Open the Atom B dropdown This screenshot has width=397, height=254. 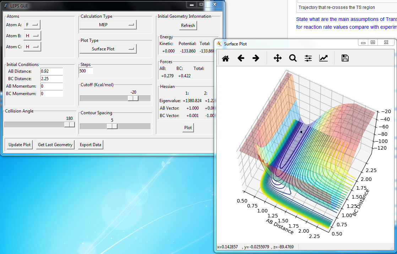pos(32,36)
